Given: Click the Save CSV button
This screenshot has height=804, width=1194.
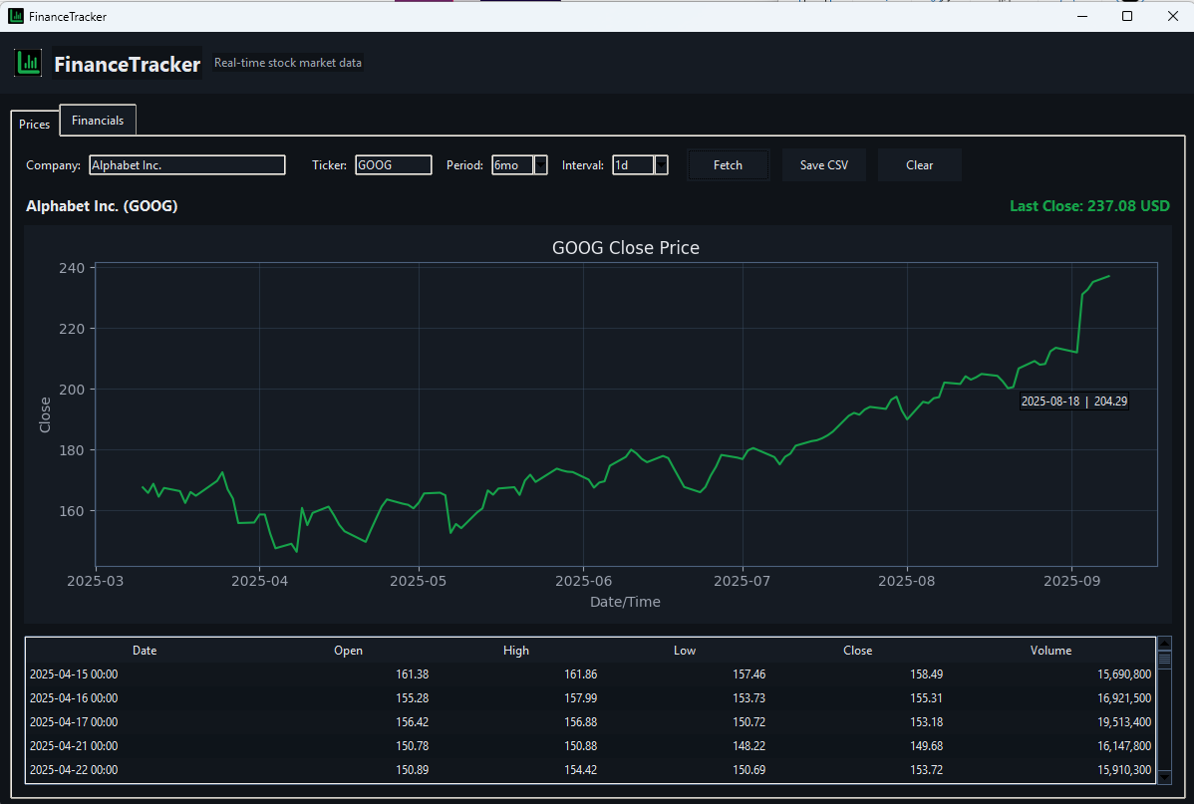Looking at the screenshot, I should [x=824, y=165].
